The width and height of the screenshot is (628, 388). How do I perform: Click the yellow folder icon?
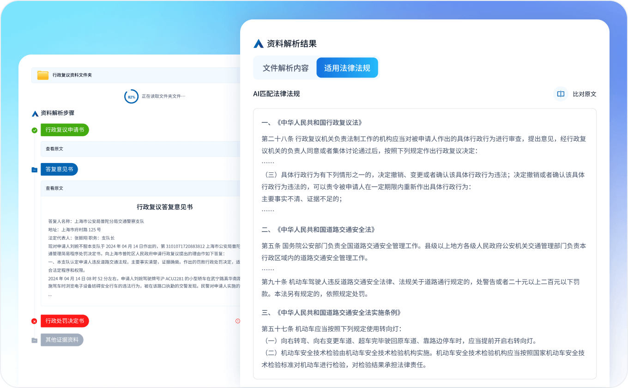[43, 75]
